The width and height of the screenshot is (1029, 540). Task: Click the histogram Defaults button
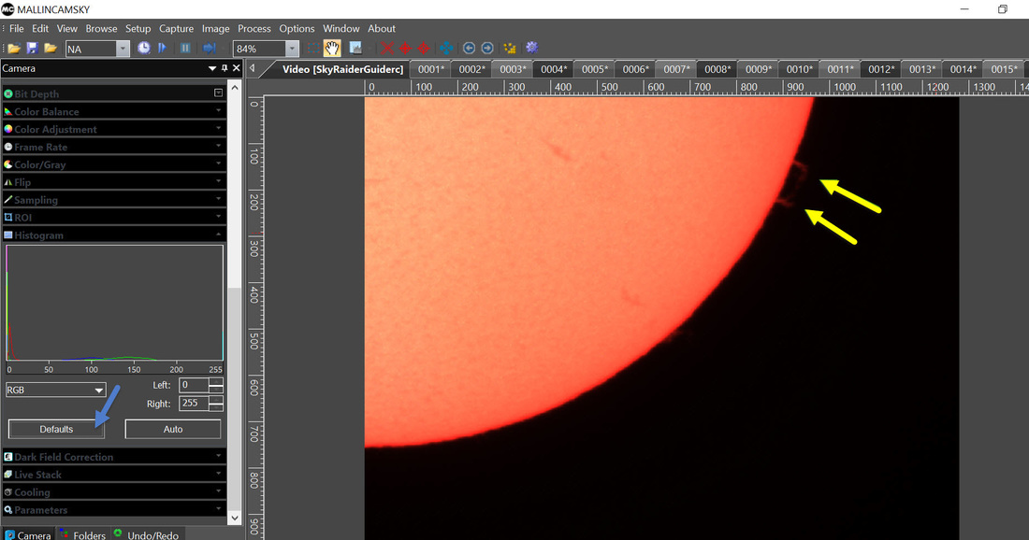pos(56,429)
